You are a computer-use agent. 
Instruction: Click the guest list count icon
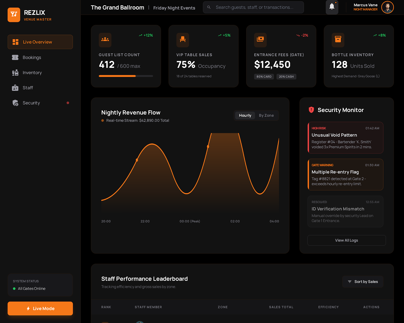tap(105, 40)
